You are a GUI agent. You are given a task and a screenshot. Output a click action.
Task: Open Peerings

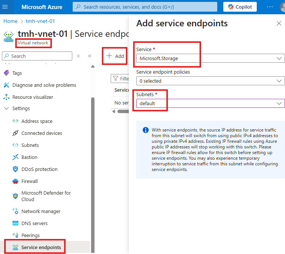[x=30, y=235]
